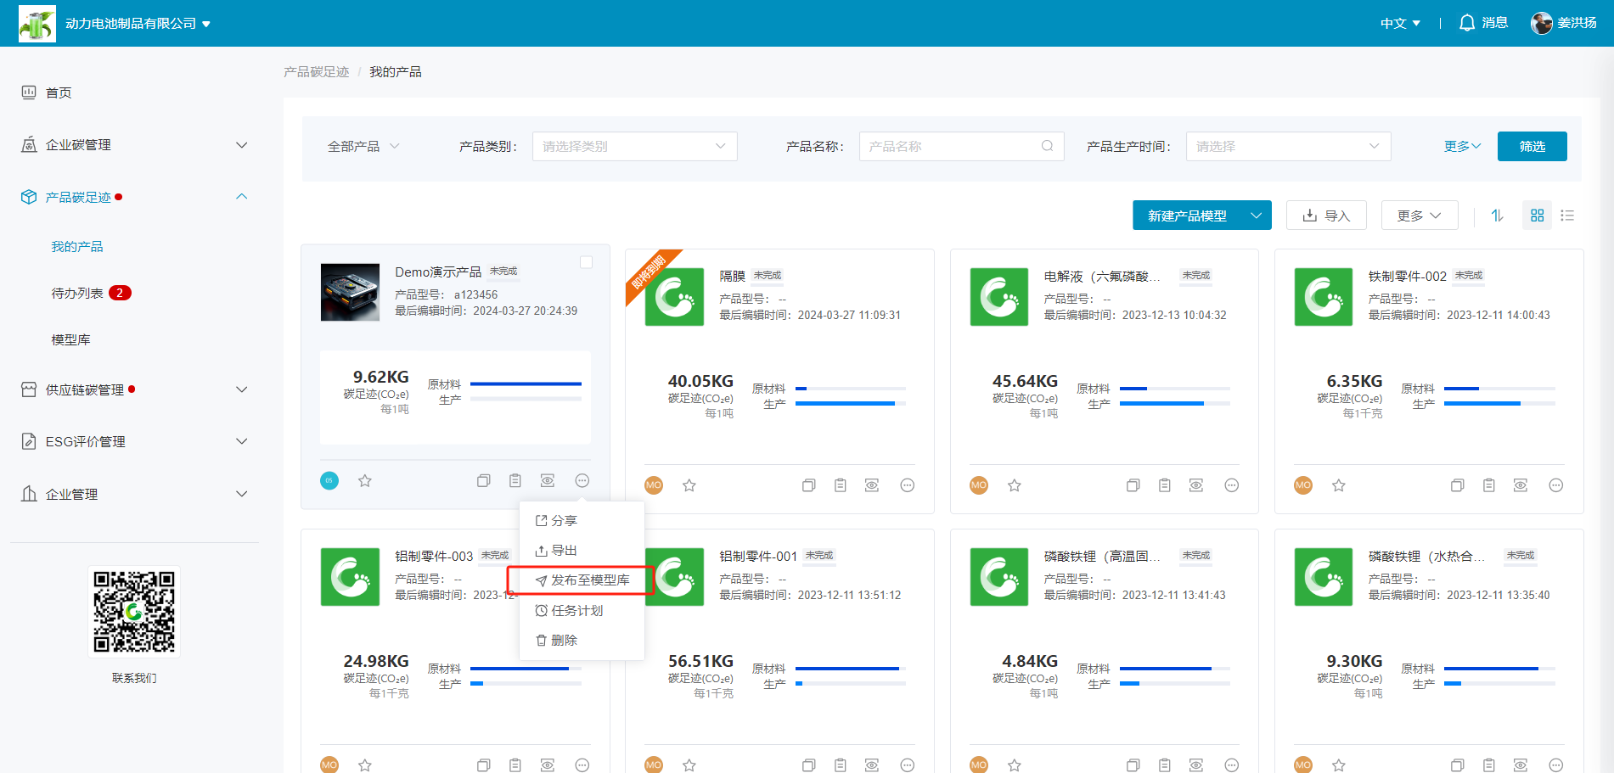The image size is (1614, 773).
Task: Open more options on 铁制零件-002 card
Action: tap(1555, 485)
